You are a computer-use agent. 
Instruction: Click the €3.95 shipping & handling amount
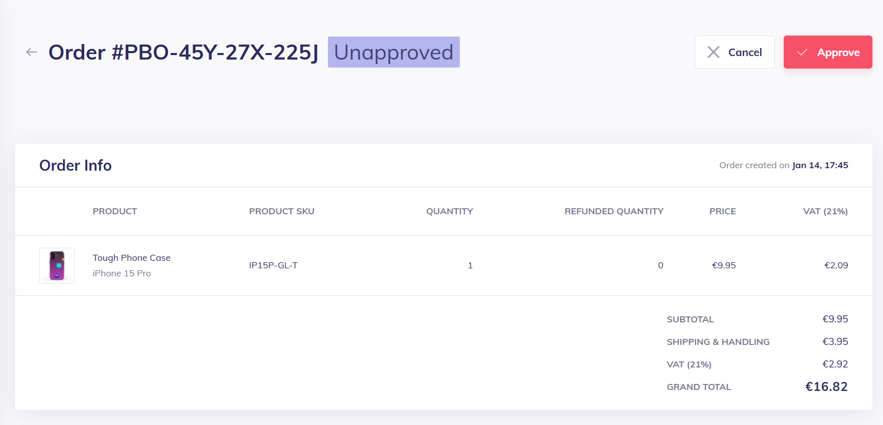click(835, 341)
